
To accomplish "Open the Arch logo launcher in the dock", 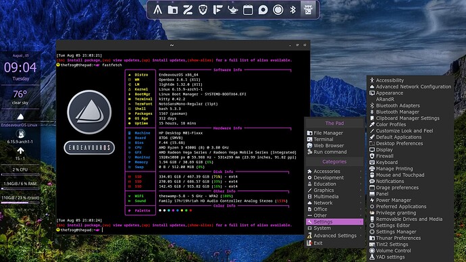I will (157, 10).
